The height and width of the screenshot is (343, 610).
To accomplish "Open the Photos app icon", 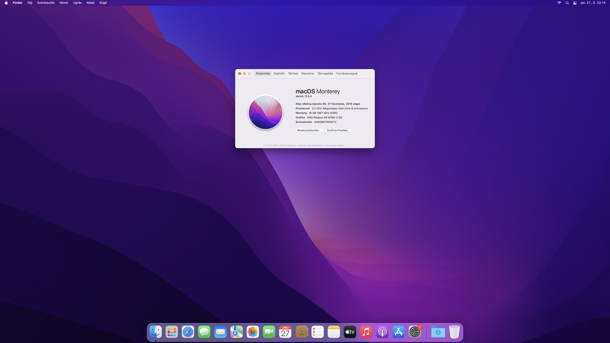I will click(x=253, y=332).
